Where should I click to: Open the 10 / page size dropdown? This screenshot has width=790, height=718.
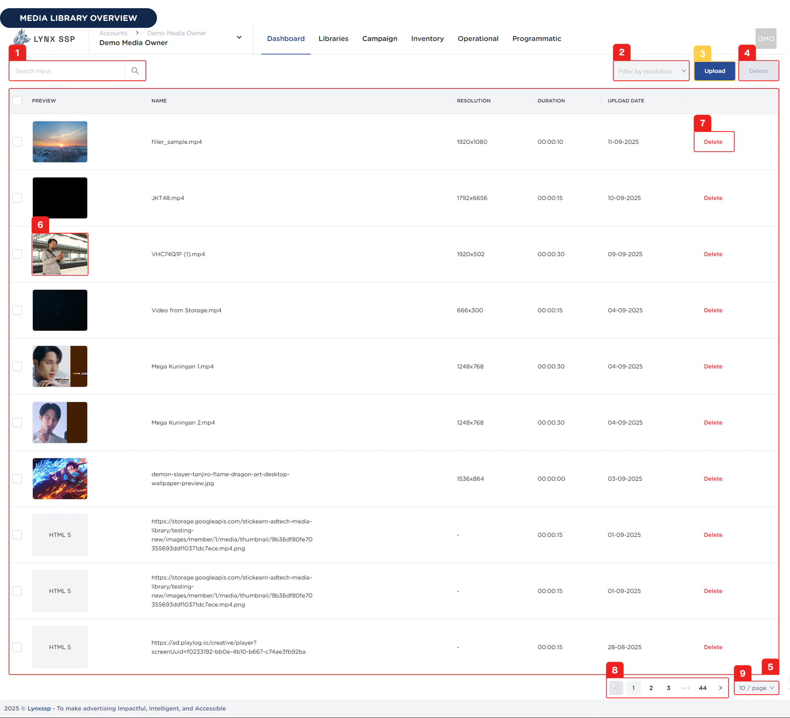pos(756,688)
